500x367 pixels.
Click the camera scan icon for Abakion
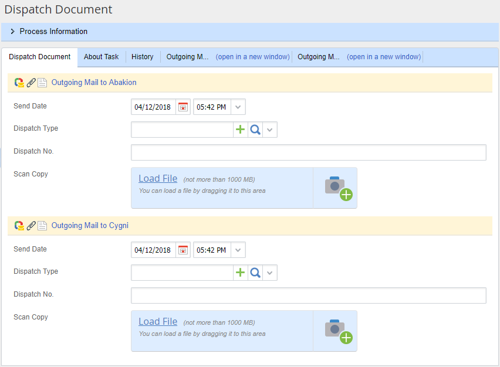coord(337,188)
